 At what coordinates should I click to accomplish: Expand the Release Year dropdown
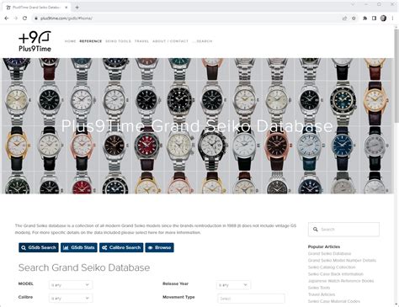(233, 285)
